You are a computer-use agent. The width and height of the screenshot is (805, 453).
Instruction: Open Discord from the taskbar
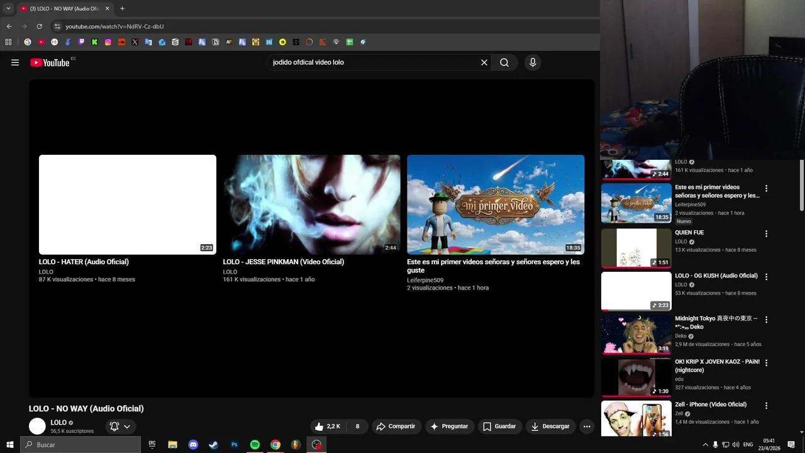point(193,445)
